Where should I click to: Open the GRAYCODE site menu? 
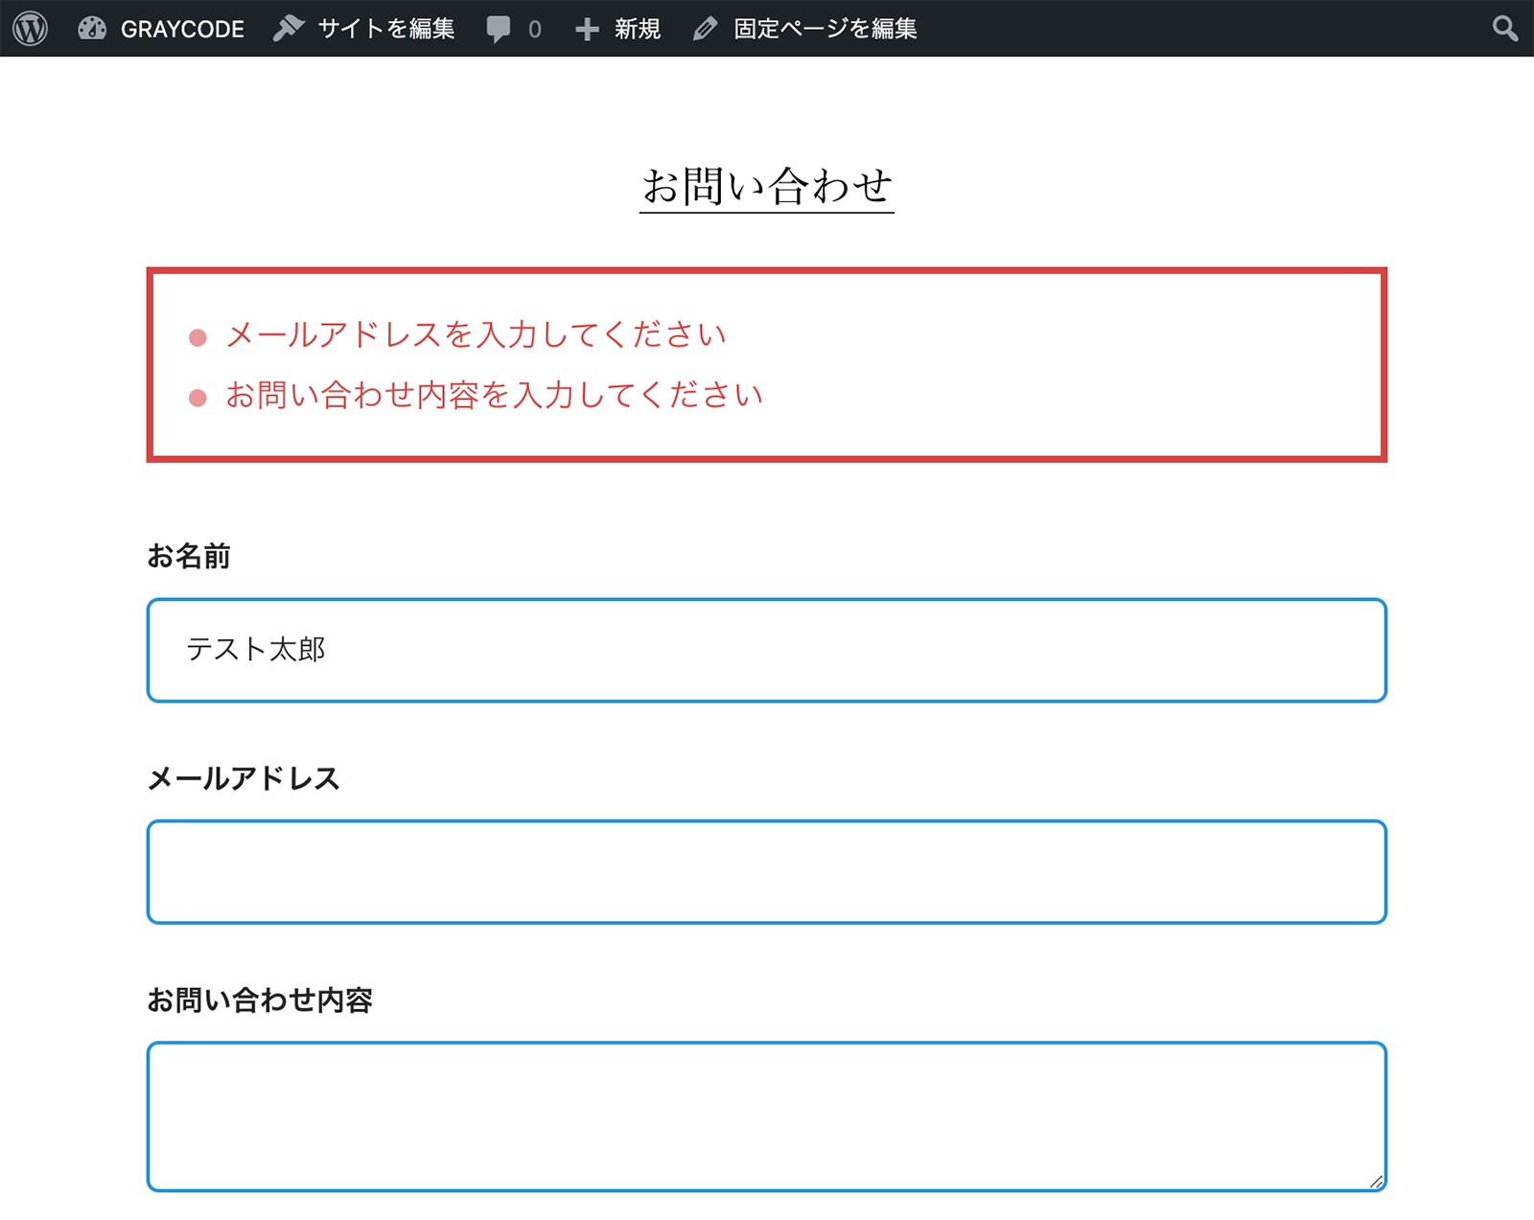pyautogui.click(x=182, y=29)
